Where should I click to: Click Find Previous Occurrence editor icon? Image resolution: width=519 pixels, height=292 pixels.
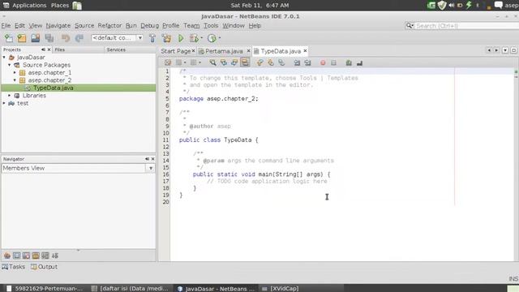pyautogui.click(x=224, y=62)
